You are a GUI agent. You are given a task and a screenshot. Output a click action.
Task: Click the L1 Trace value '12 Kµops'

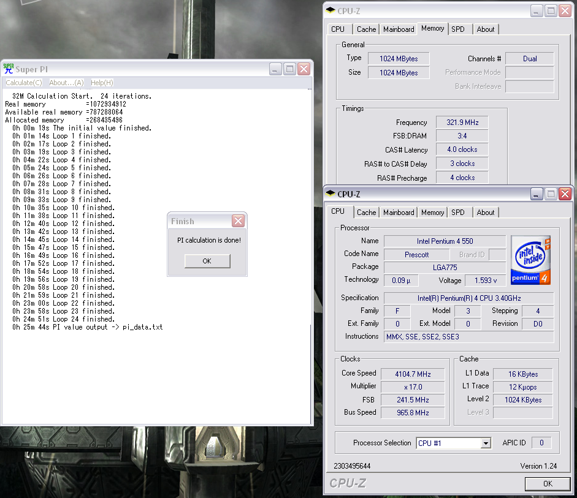point(523,387)
